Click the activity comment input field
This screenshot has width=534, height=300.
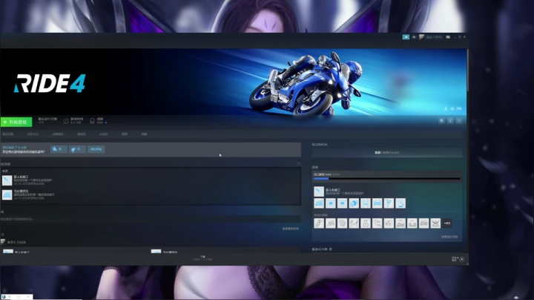pos(151,219)
